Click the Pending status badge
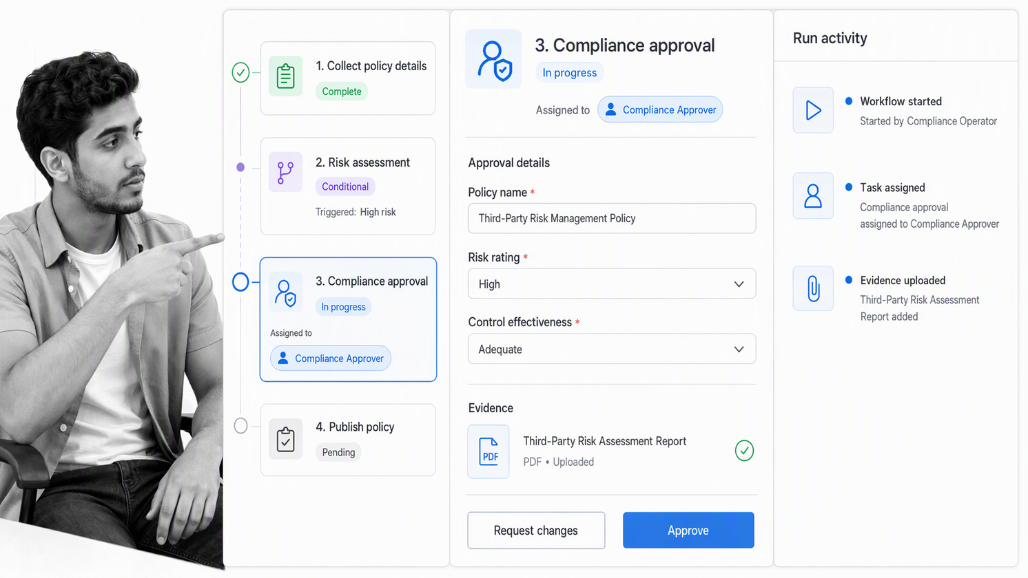This screenshot has width=1028, height=578. click(338, 452)
